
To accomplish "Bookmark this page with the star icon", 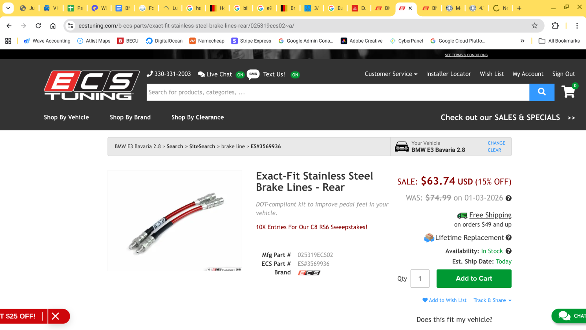I will coord(535,26).
